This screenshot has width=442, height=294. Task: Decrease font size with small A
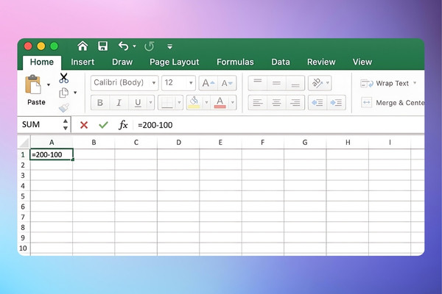tap(227, 83)
